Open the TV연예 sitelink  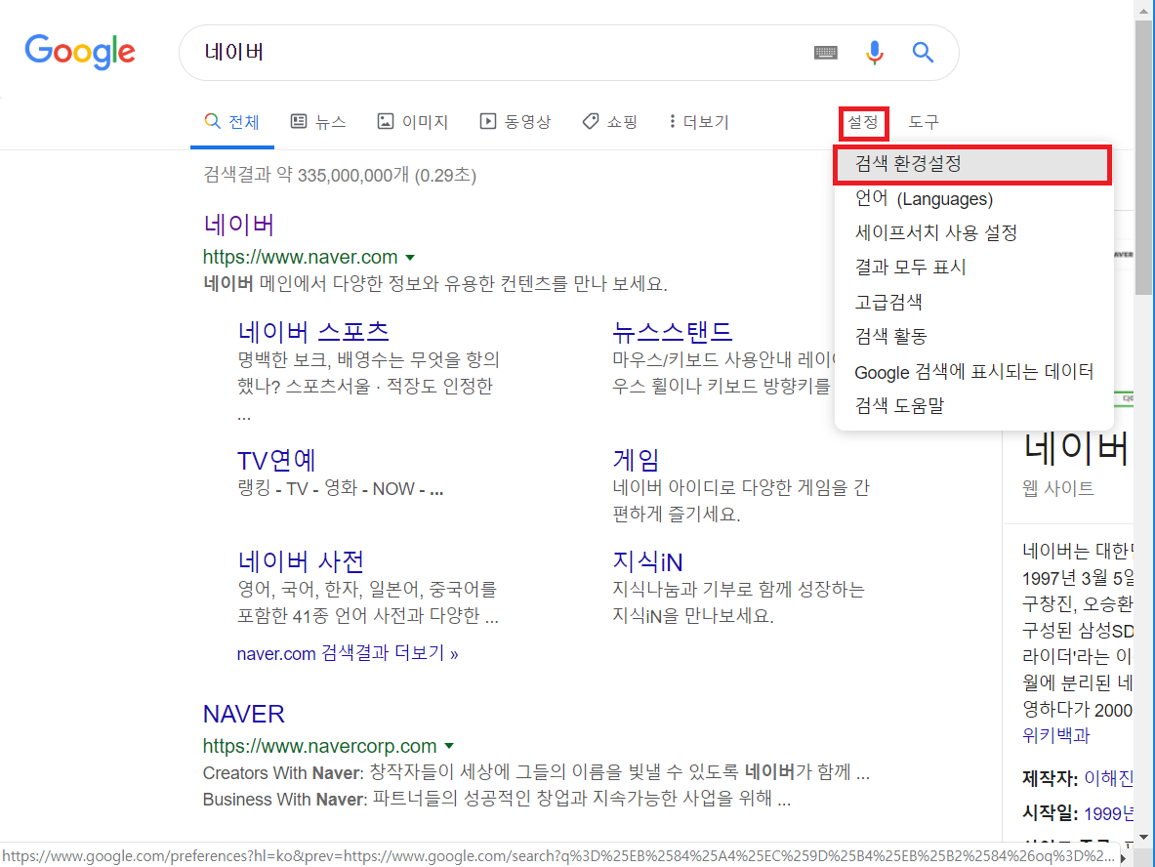pos(276,461)
